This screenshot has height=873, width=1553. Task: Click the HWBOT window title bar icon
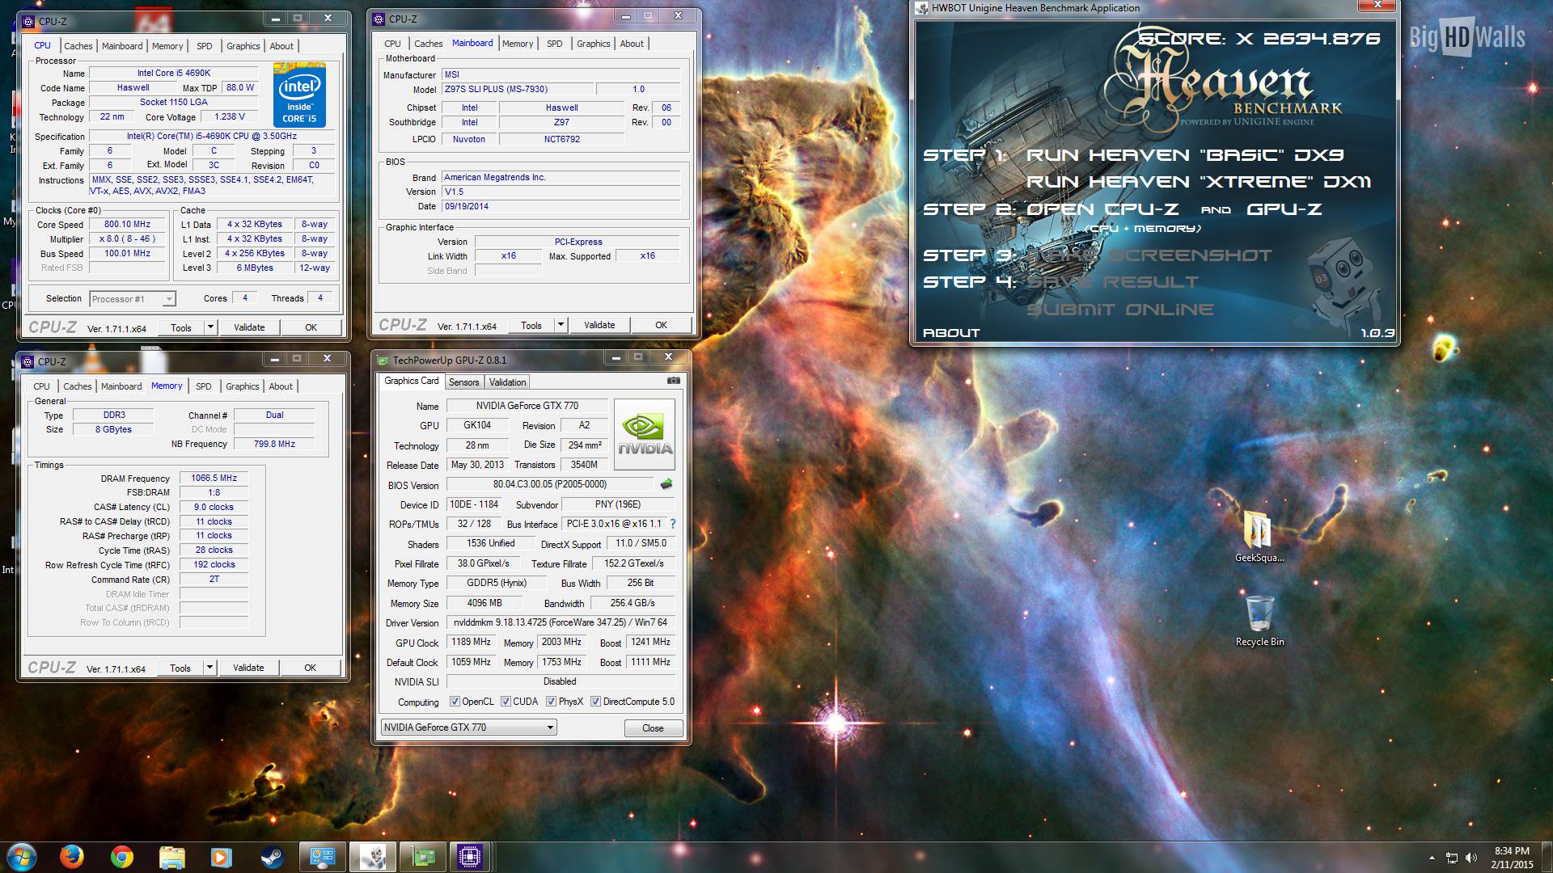tap(922, 8)
